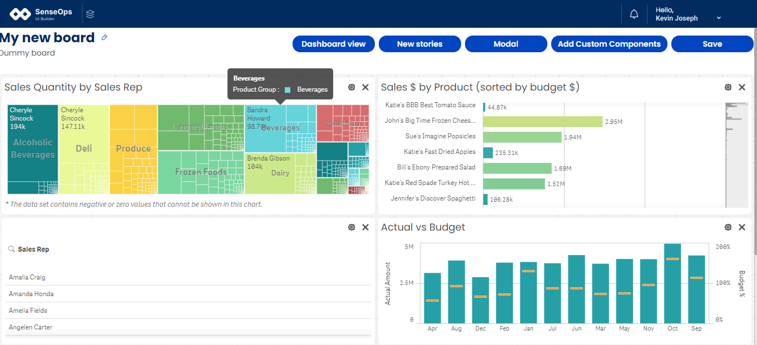Select Amanda Honda in Sales Rep list

point(189,294)
